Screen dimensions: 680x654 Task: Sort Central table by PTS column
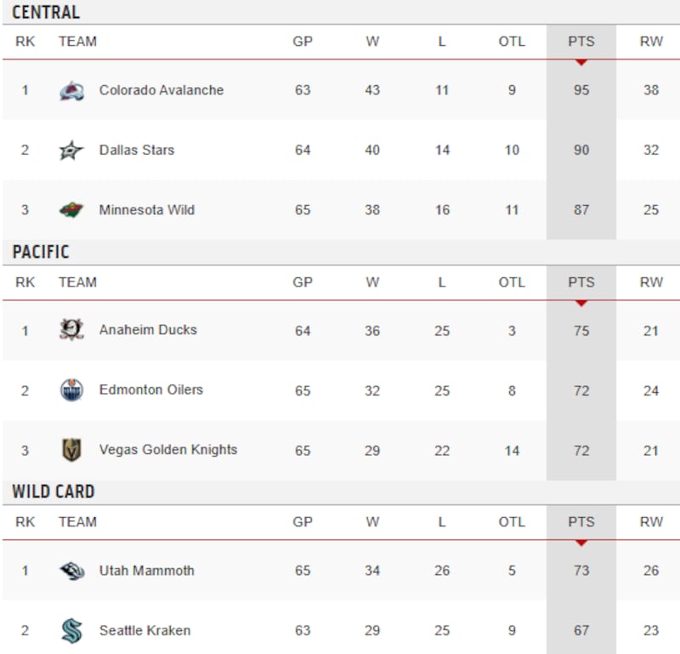coord(581,42)
